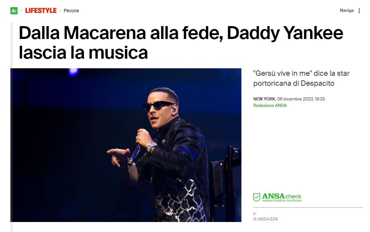The width and height of the screenshot is (370, 232).
Task: Click the left arrow above photo credit
Action: click(255, 214)
